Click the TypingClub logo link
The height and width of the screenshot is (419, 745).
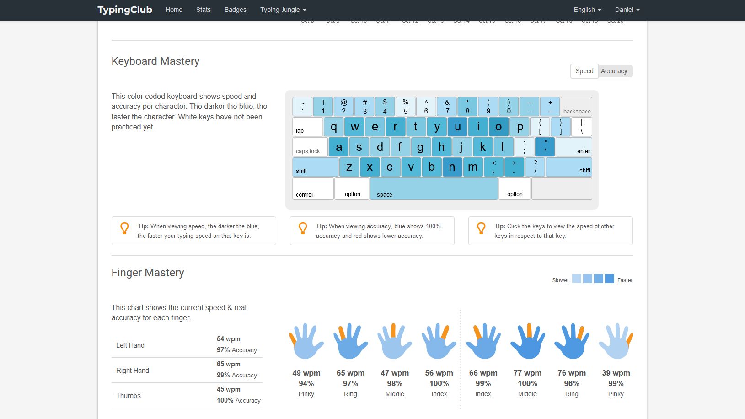(125, 10)
